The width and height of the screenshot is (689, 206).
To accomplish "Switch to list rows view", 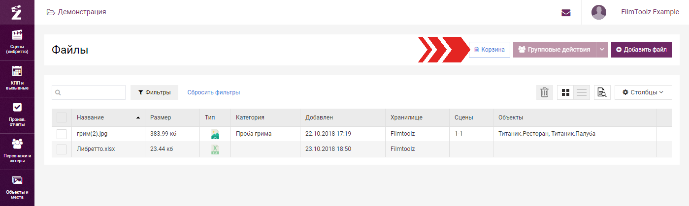I will (582, 92).
